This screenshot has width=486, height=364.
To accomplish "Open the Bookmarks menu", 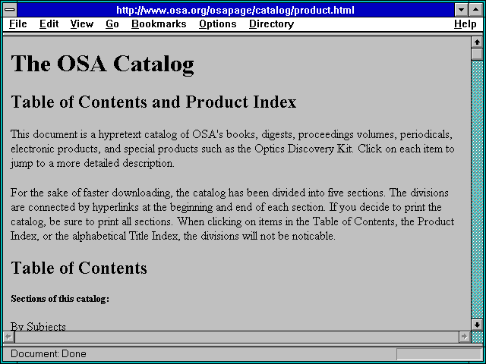I will tap(159, 24).
